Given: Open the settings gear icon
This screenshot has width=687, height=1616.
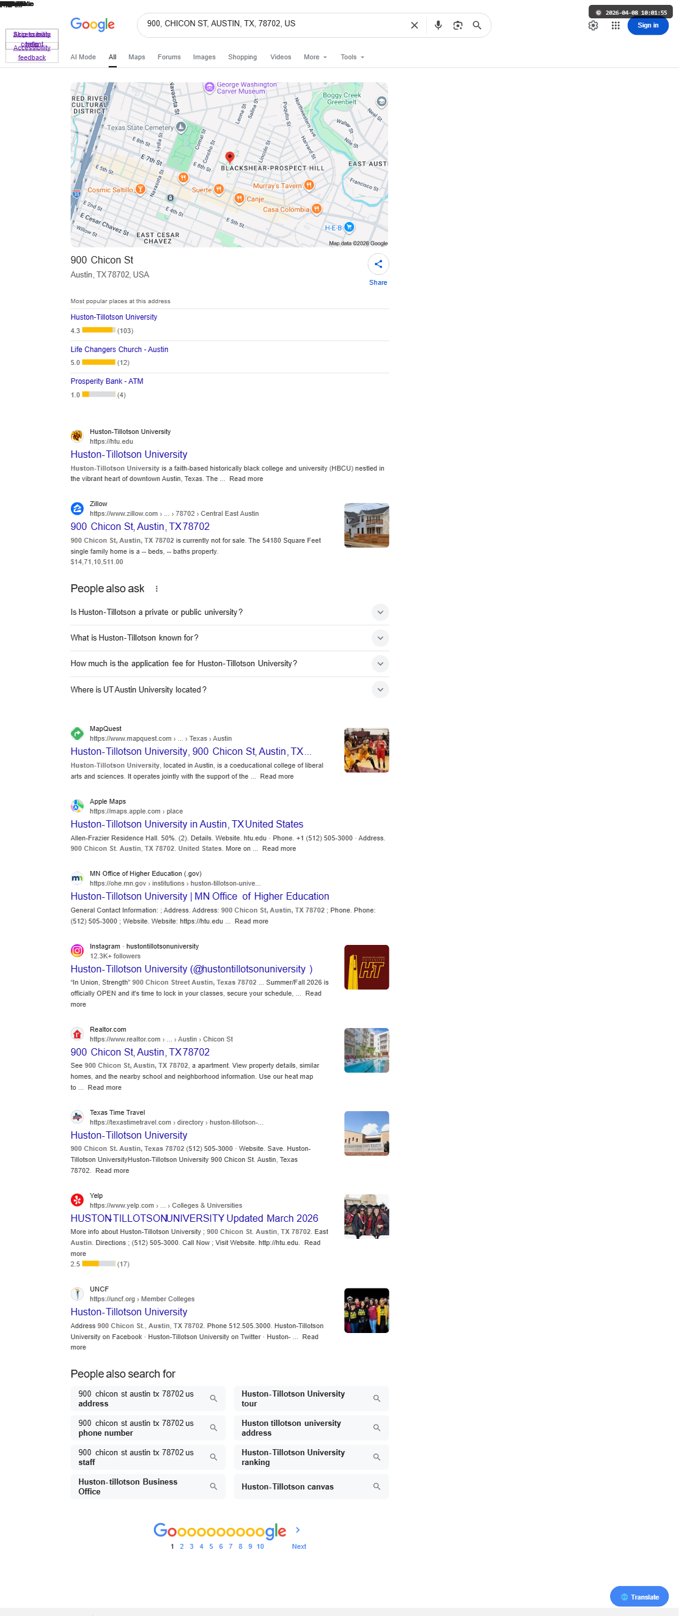Looking at the screenshot, I should click(593, 26).
